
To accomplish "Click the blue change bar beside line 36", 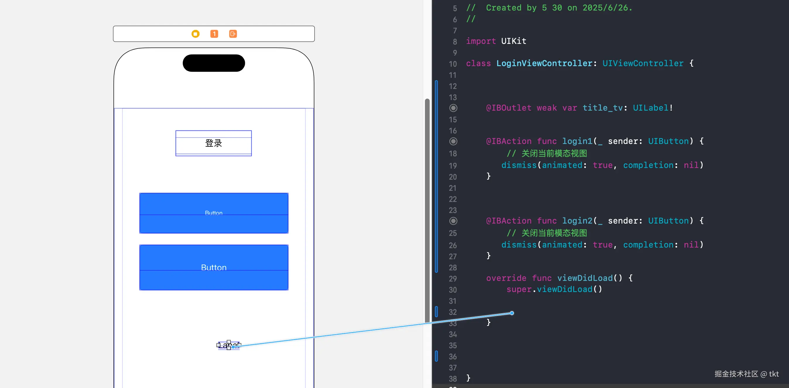I will tap(436, 356).
